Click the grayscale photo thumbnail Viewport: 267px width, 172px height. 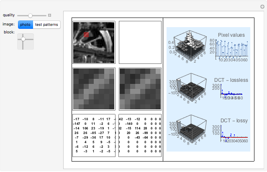click(x=94, y=42)
